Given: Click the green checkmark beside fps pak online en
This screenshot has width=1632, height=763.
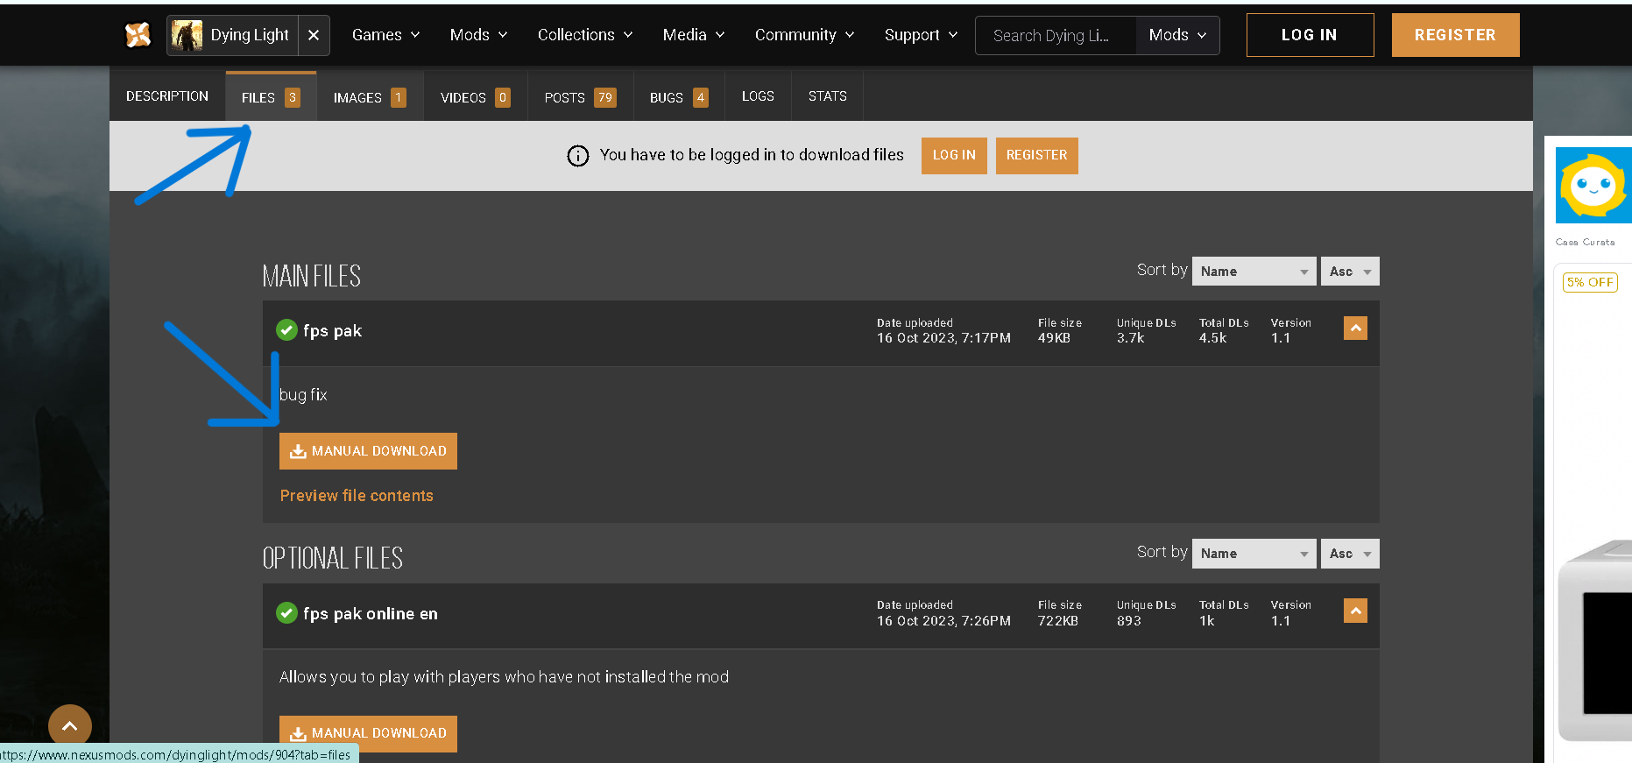Looking at the screenshot, I should (x=286, y=612).
